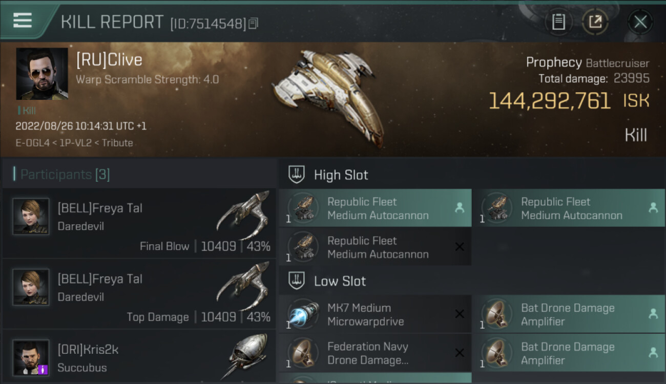666x384 pixels.
Task: Click the clipboard report icon
Action: pyautogui.click(x=558, y=22)
